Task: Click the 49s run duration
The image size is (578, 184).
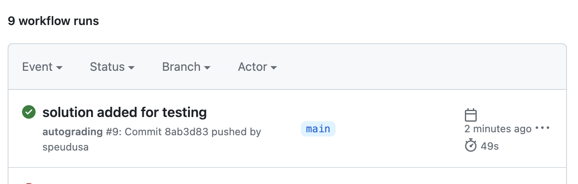Action: click(x=489, y=147)
